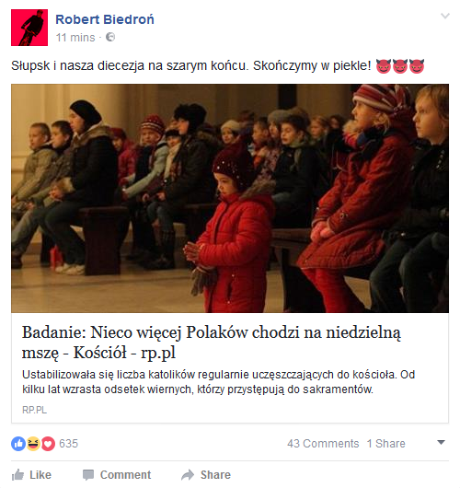This screenshot has height=488, width=460.
Task: Click the public globe privacy icon
Action: [110, 37]
